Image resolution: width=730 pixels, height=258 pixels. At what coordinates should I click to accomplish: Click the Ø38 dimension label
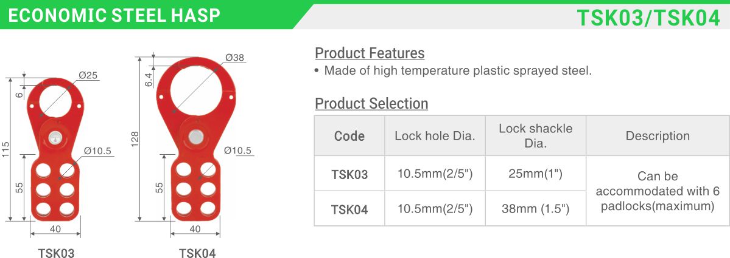pyautogui.click(x=234, y=58)
